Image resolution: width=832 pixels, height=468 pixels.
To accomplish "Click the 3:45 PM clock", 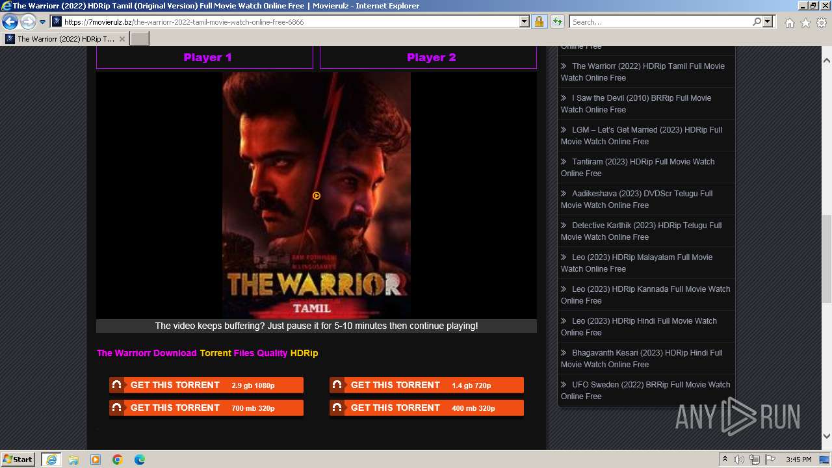I will [798, 460].
